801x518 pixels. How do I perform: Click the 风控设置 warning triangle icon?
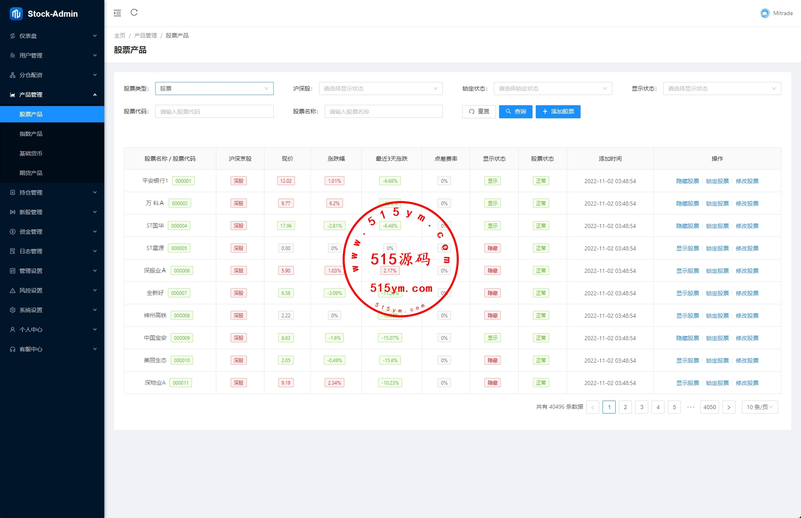click(x=13, y=290)
